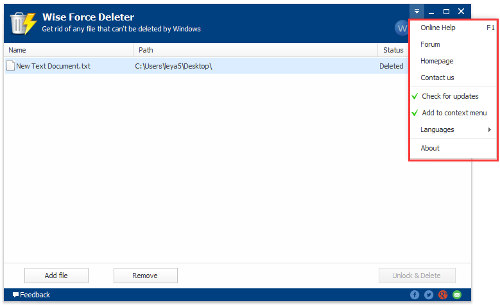Click the Unlock & Delete button

417,276
